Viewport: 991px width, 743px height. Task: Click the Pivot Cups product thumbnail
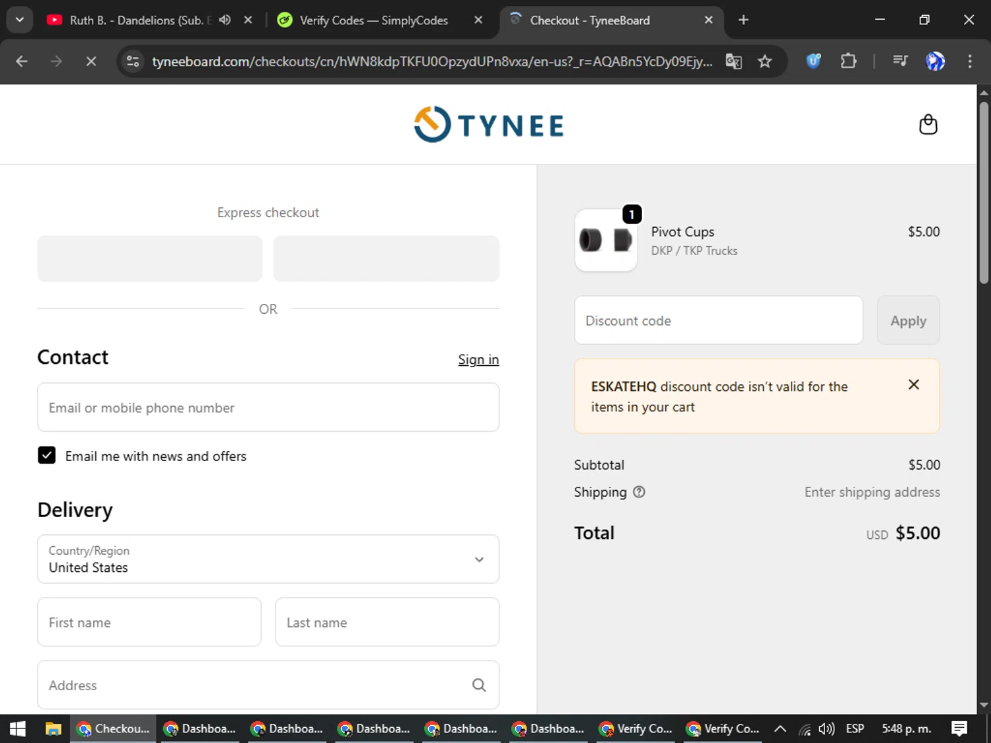point(606,240)
